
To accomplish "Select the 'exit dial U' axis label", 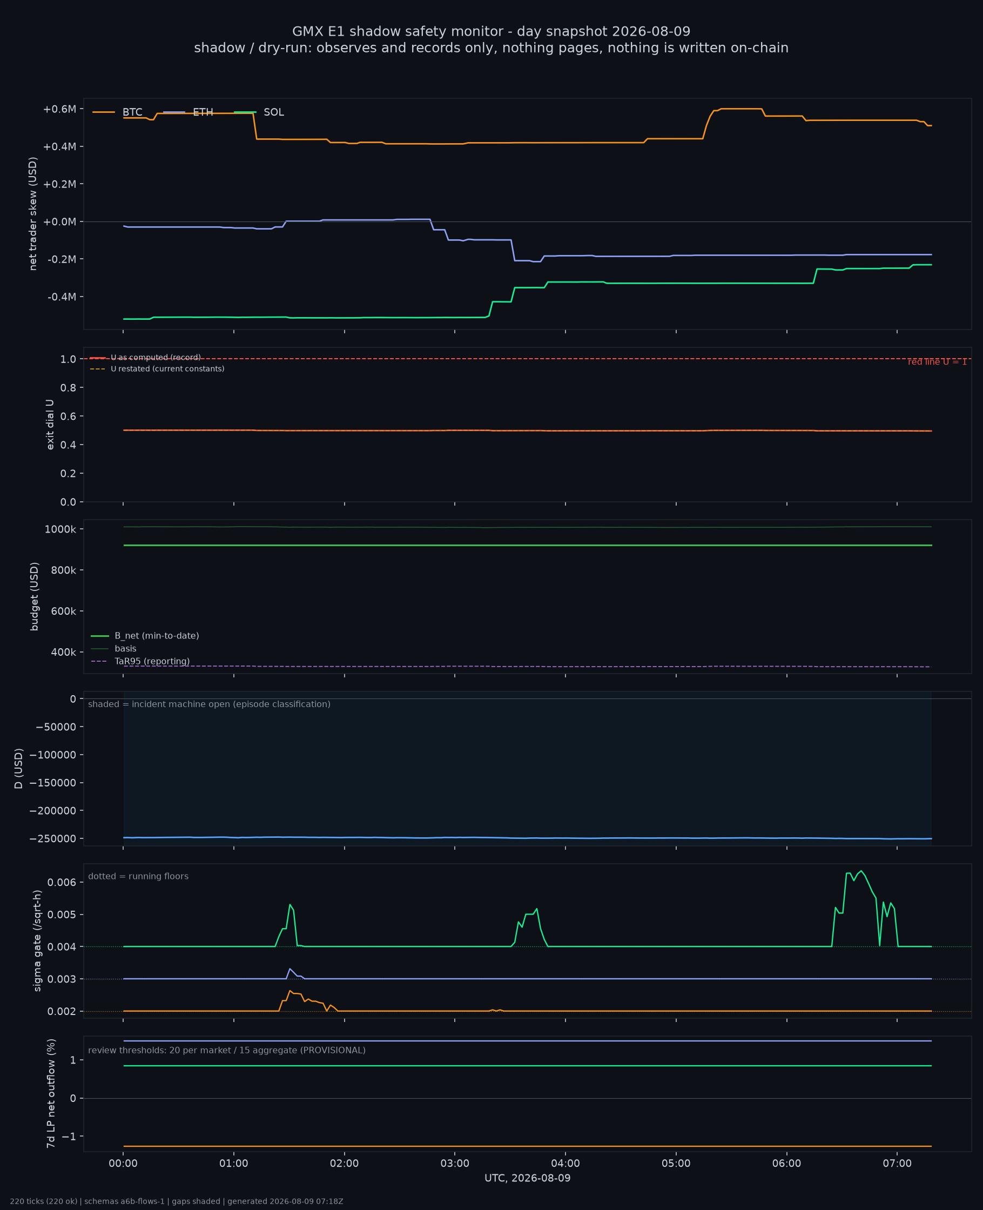I will click(x=50, y=425).
